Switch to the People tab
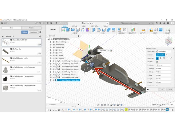Image resolution: width=175 pixels, height=131 pixels. pos(31,28)
